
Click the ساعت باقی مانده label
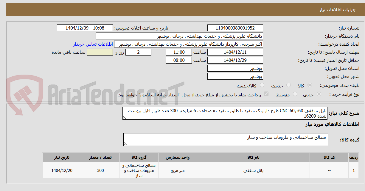point(69,52)
